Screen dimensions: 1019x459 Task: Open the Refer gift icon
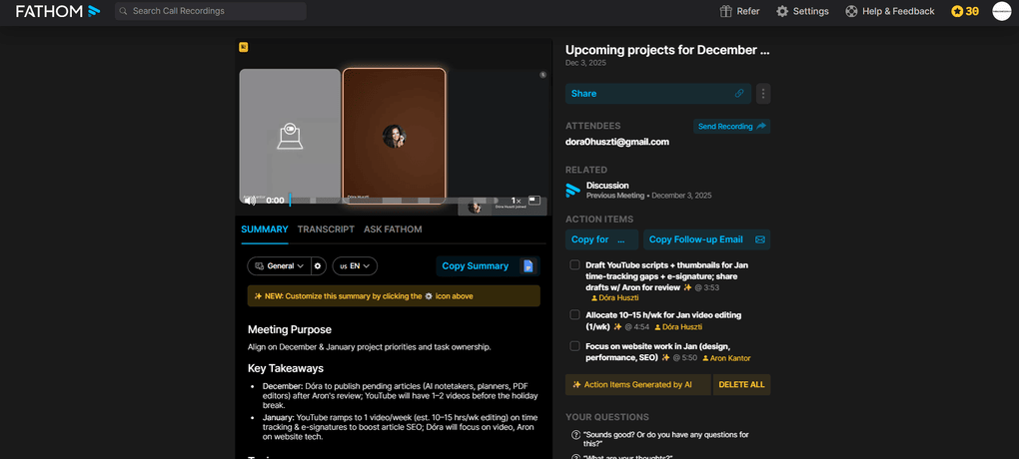[726, 11]
